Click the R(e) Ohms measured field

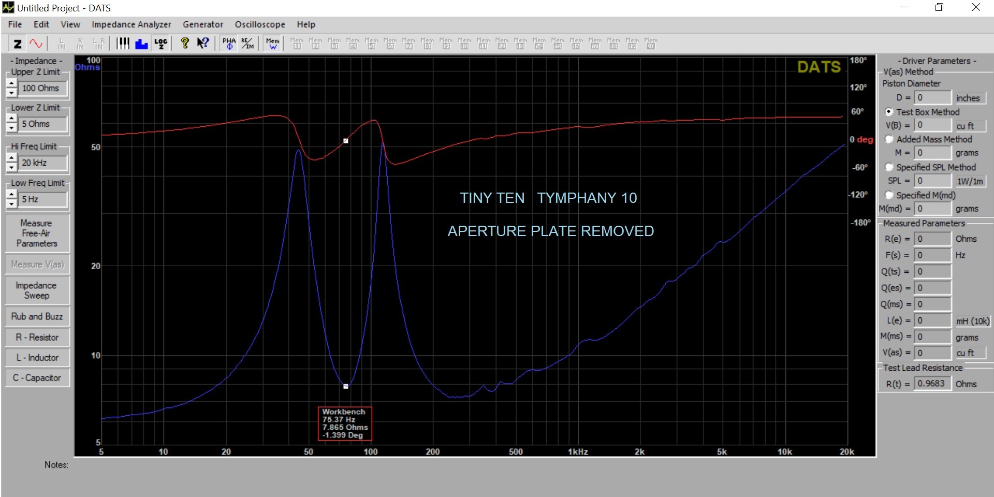point(932,239)
